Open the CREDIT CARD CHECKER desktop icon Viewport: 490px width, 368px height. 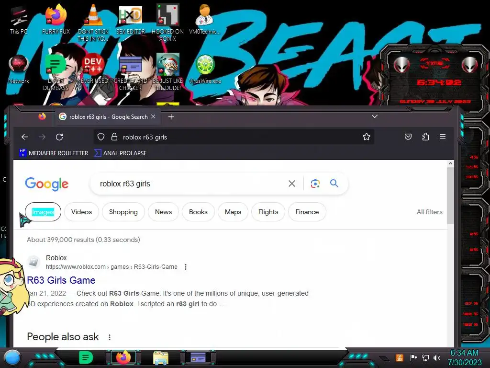pyautogui.click(x=131, y=72)
